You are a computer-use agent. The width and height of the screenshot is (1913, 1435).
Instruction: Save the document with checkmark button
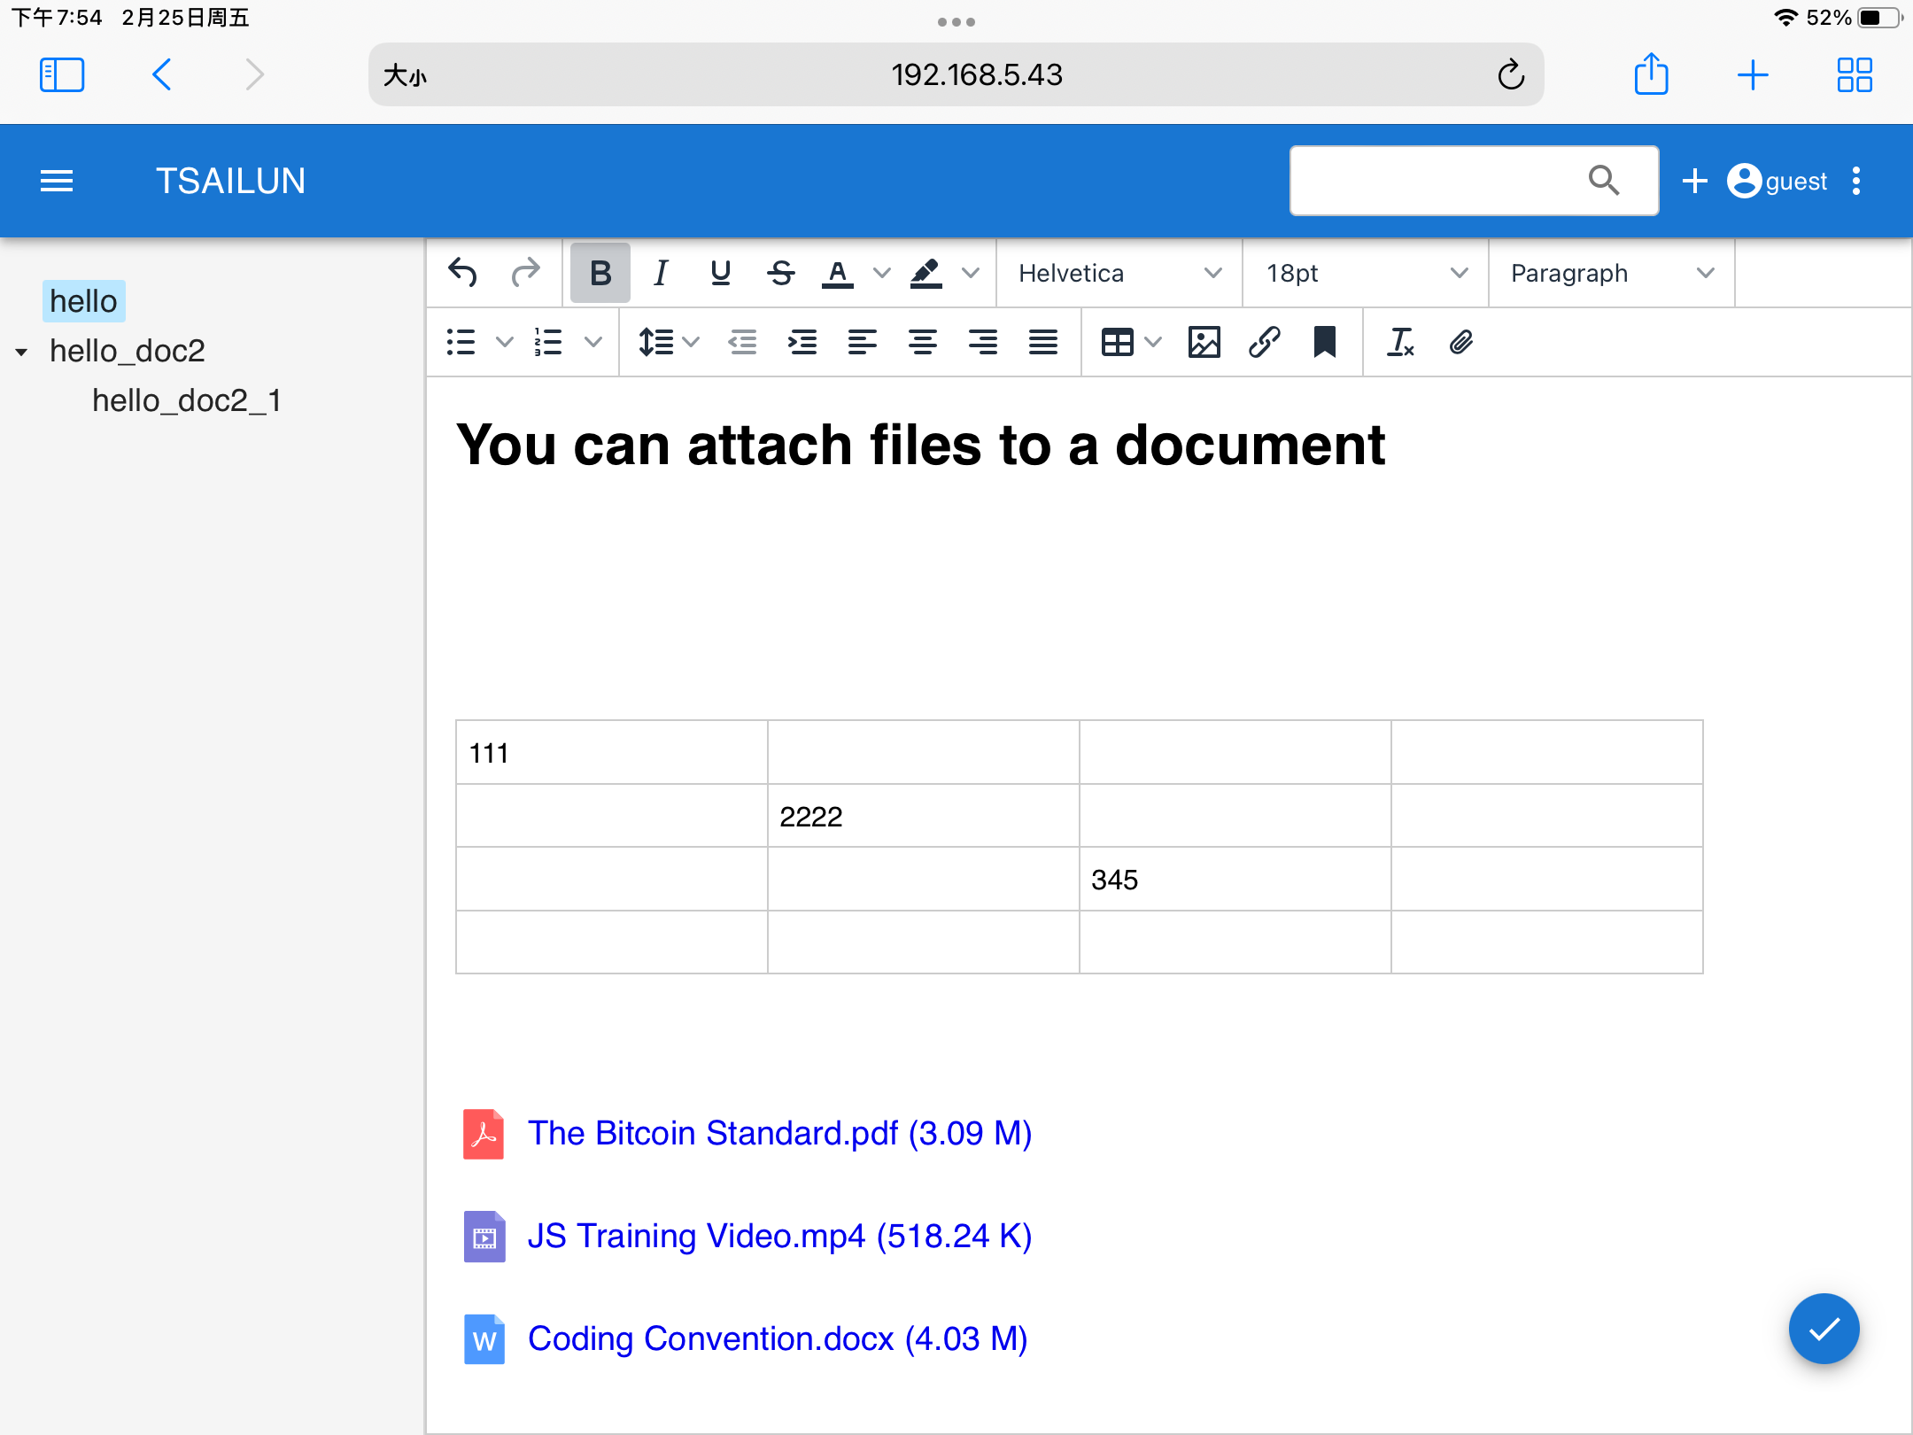[x=1824, y=1329]
